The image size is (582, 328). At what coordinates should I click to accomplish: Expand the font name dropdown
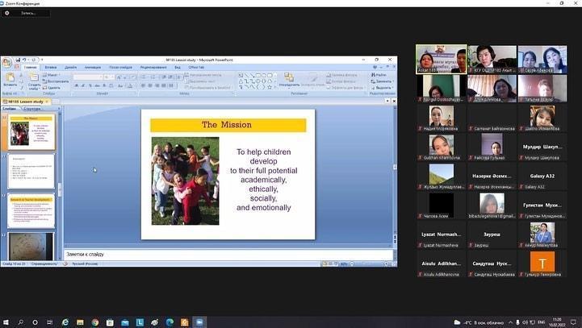click(100, 77)
